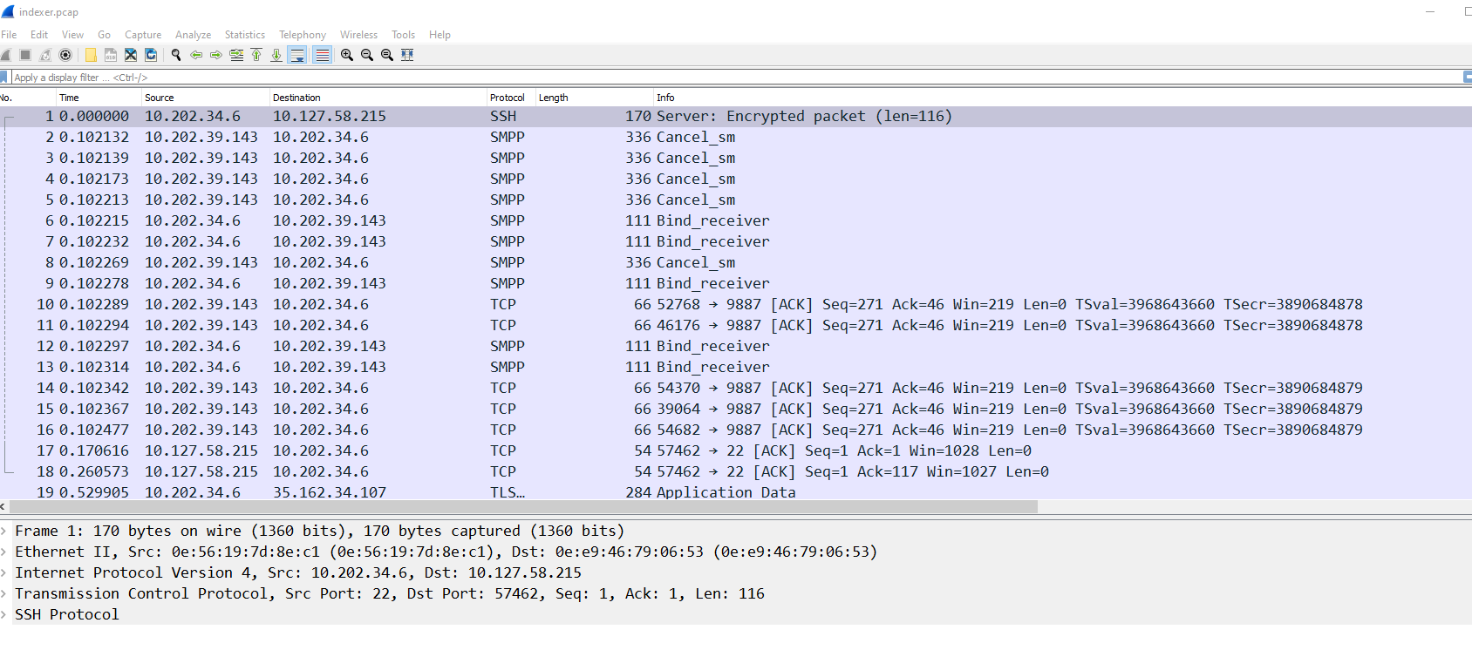Click the capture options gear icon
Viewport: 1472px width, 650px height.
click(x=65, y=55)
